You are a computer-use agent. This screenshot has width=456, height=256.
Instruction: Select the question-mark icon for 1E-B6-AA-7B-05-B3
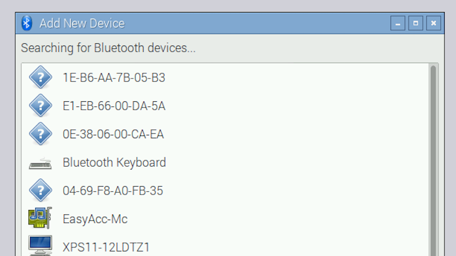coord(40,77)
